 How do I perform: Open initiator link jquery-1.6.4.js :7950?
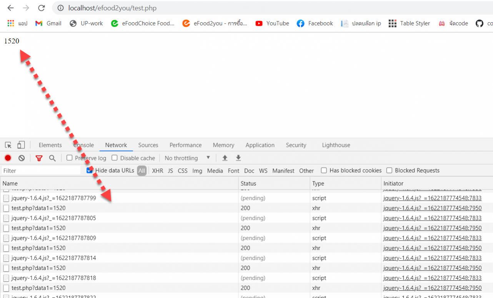pos(432,208)
